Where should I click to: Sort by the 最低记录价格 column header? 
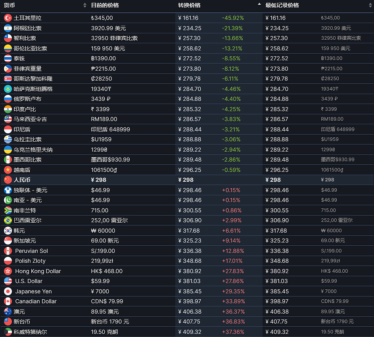(x=282, y=5)
